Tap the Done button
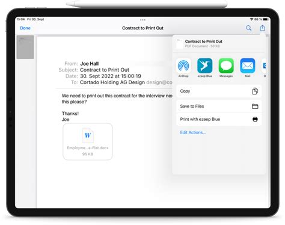This screenshot has width=285, height=225. coord(25,28)
